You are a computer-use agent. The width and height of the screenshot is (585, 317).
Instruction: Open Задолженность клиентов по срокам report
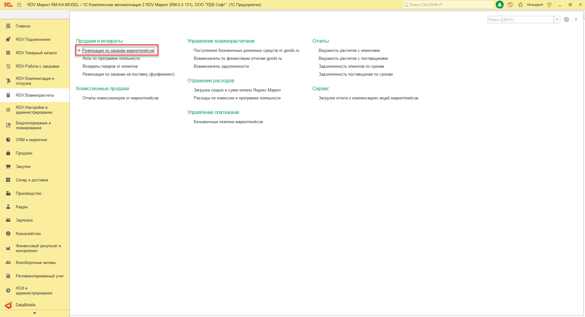coord(351,66)
